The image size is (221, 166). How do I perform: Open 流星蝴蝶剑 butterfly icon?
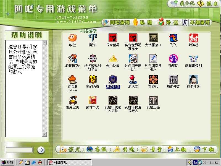pos(194,59)
